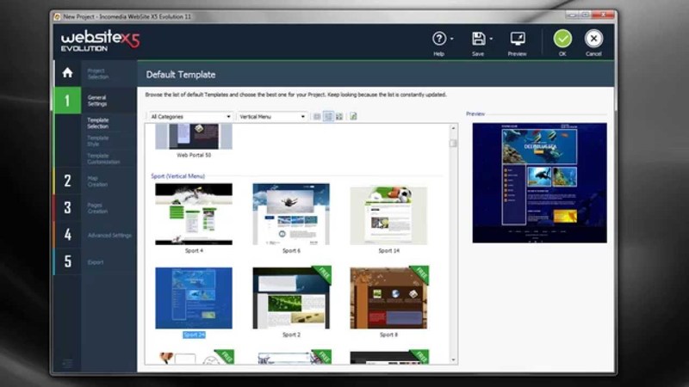This screenshot has height=387, width=689.
Task: Confirm with the green OK checkmark
Action: coord(562,39)
